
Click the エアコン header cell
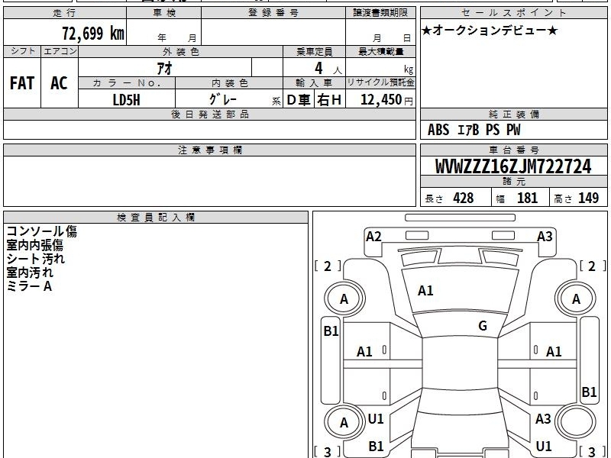click(60, 51)
